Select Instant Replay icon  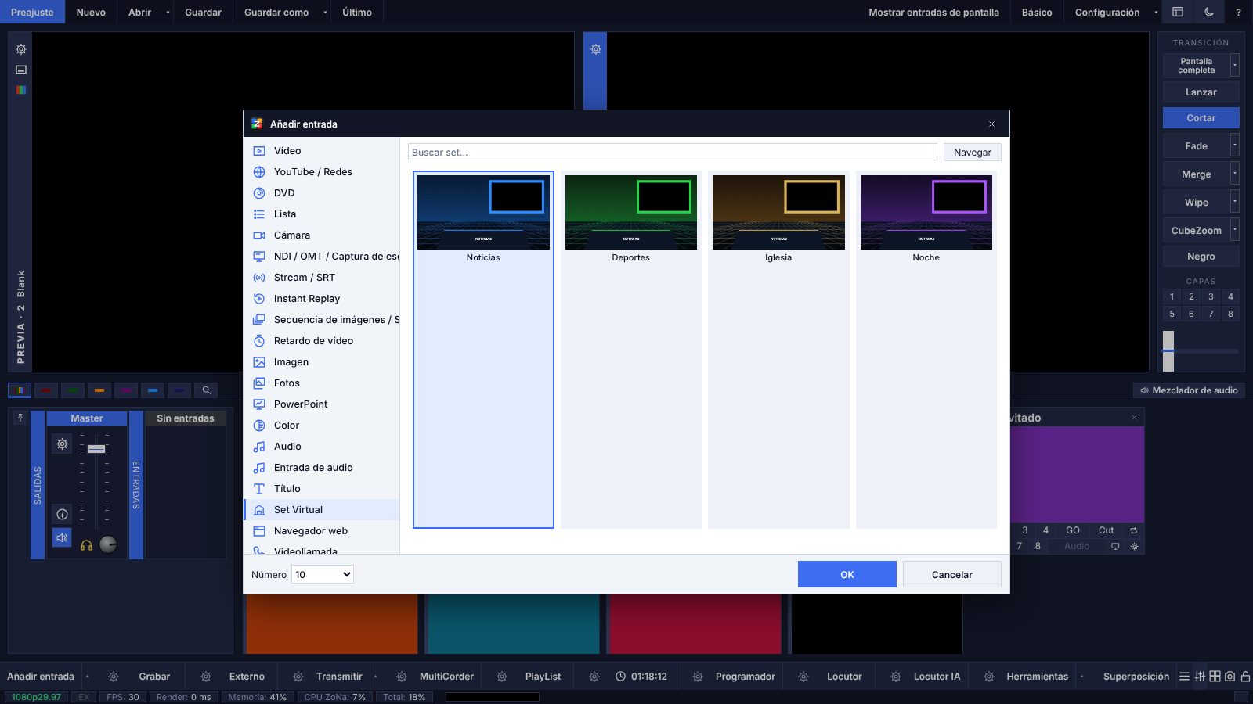point(259,299)
